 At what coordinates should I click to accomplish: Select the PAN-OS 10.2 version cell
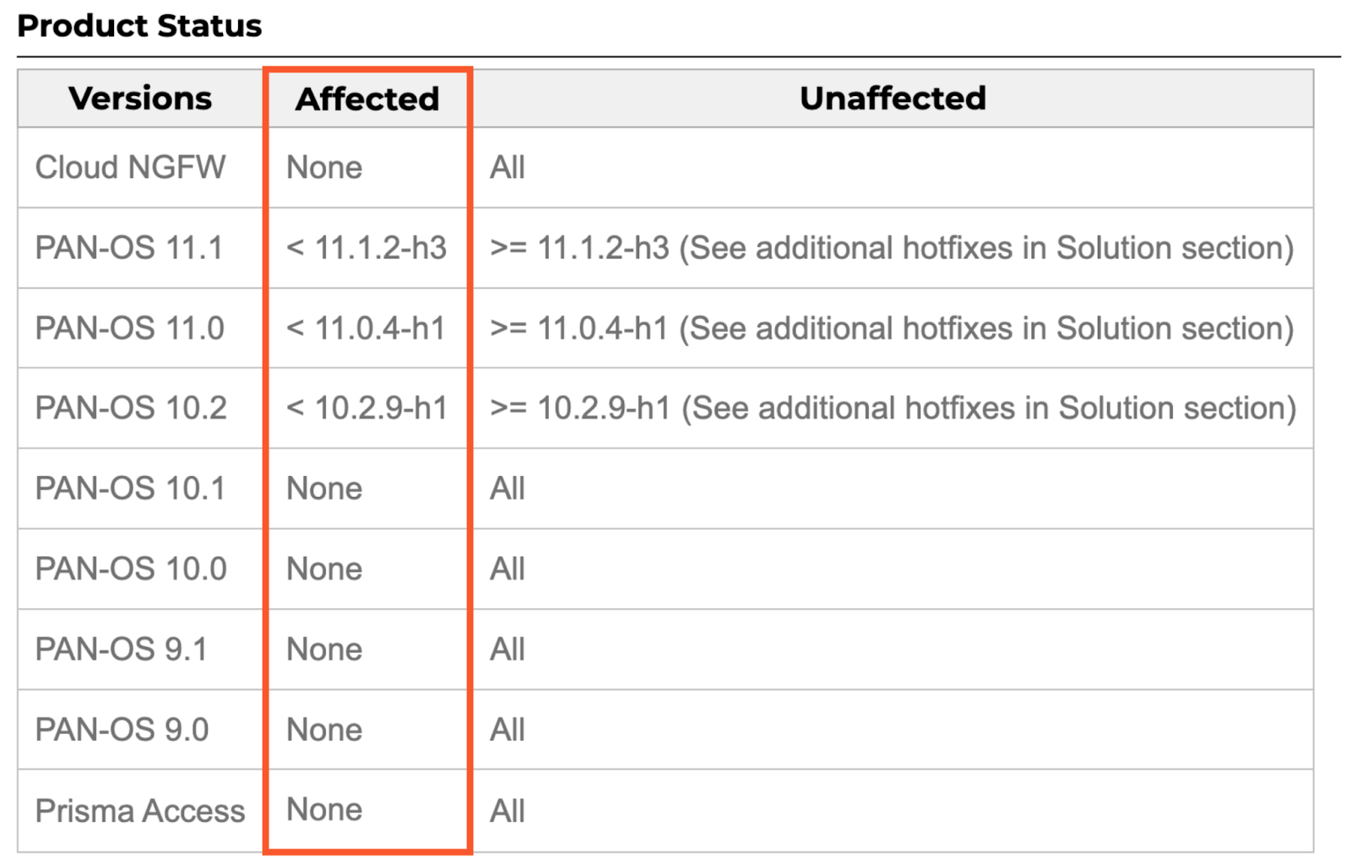pyautogui.click(x=131, y=408)
